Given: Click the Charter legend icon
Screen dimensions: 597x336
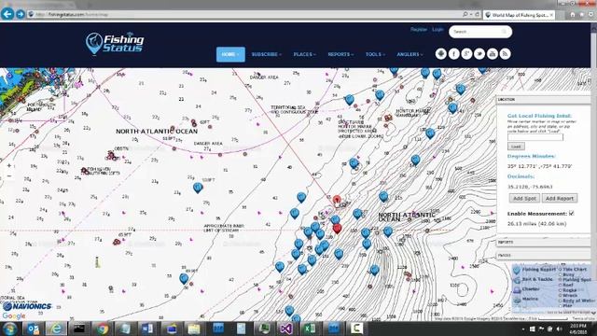Looking at the screenshot, I should click(x=517, y=290).
